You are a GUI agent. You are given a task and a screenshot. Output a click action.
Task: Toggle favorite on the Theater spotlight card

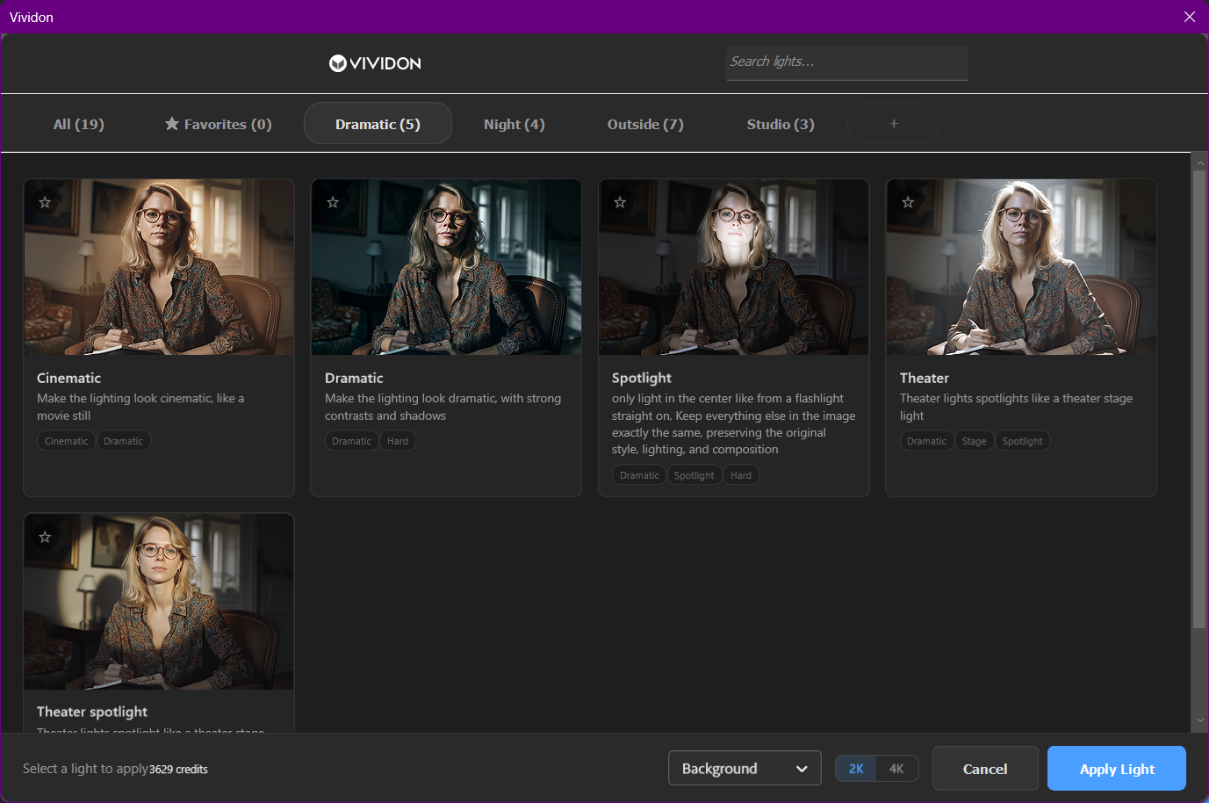tap(45, 536)
